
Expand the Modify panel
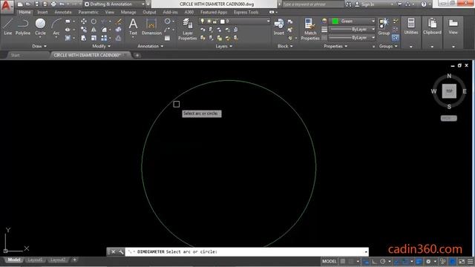[101, 46]
